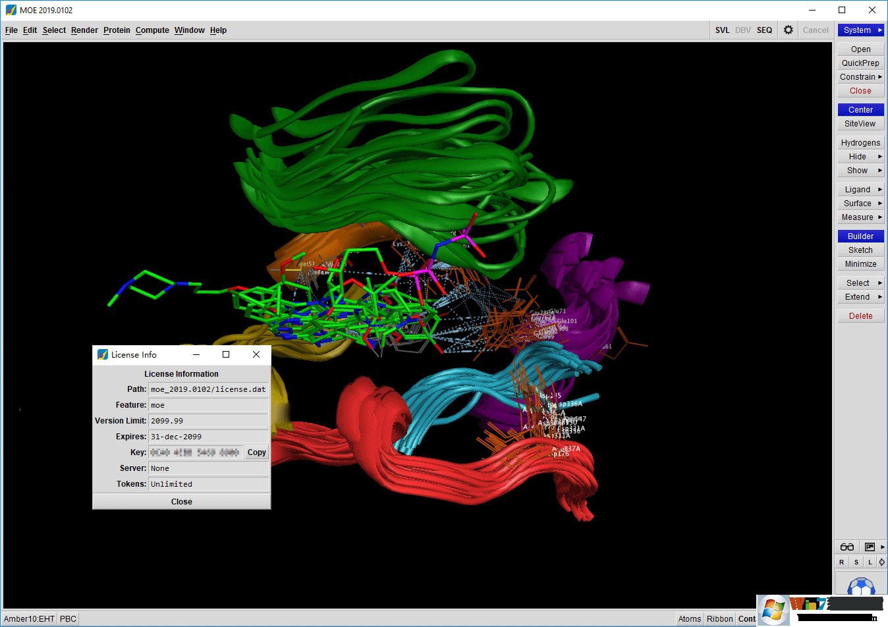This screenshot has width=888, height=627.
Task: Open the SEQ sequence editor icon
Action: coord(764,30)
